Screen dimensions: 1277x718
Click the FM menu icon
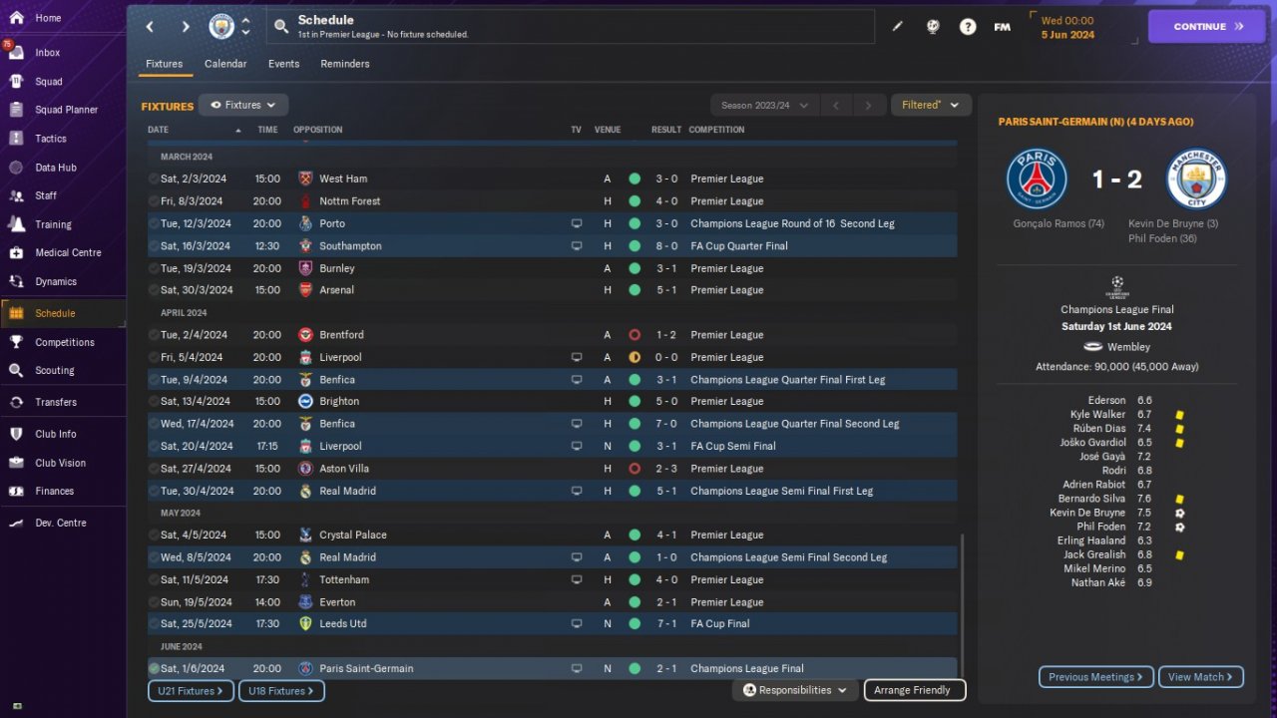pyautogui.click(x=1003, y=27)
